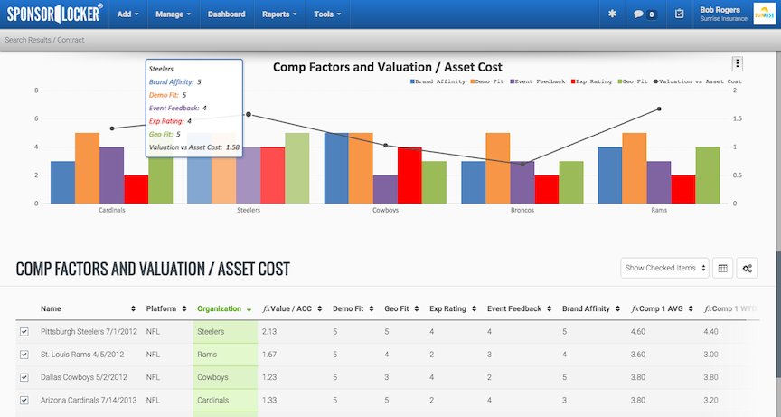The image size is (781, 417).
Task: Click the Rams green Geo Fit bar
Action: pyautogui.click(x=708, y=175)
